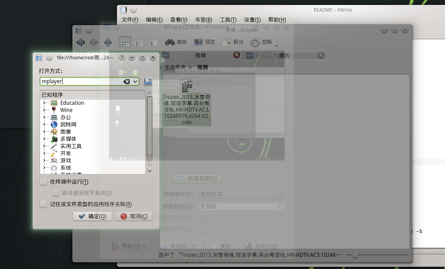Confirm with 确定 button
The width and height of the screenshot is (445, 269).
coord(92,216)
